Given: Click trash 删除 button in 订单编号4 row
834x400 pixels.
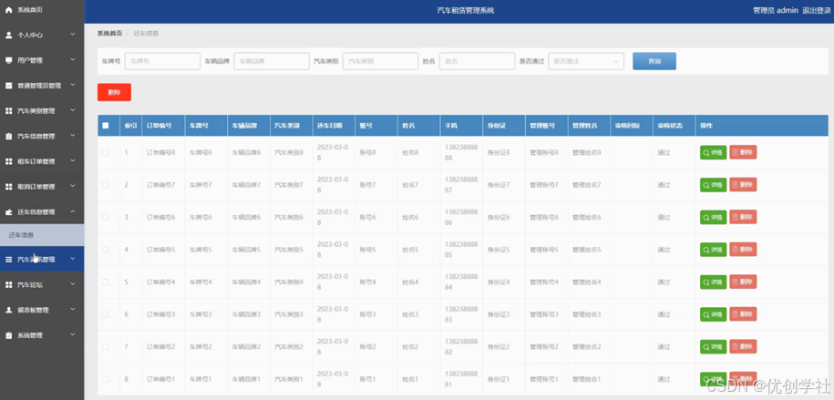Looking at the screenshot, I should coord(743,282).
